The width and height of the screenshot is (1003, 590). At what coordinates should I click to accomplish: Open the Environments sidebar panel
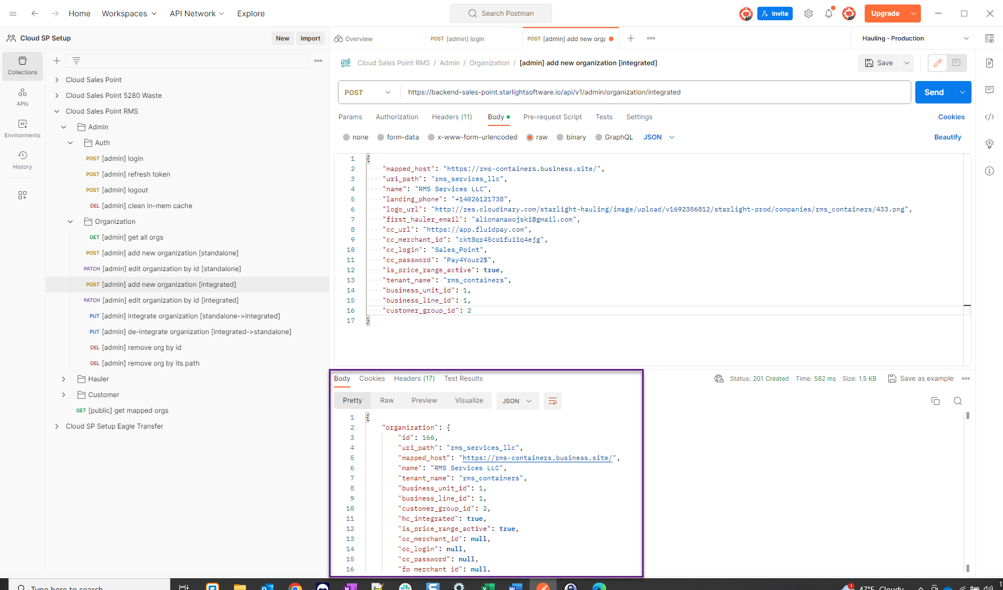(22, 128)
